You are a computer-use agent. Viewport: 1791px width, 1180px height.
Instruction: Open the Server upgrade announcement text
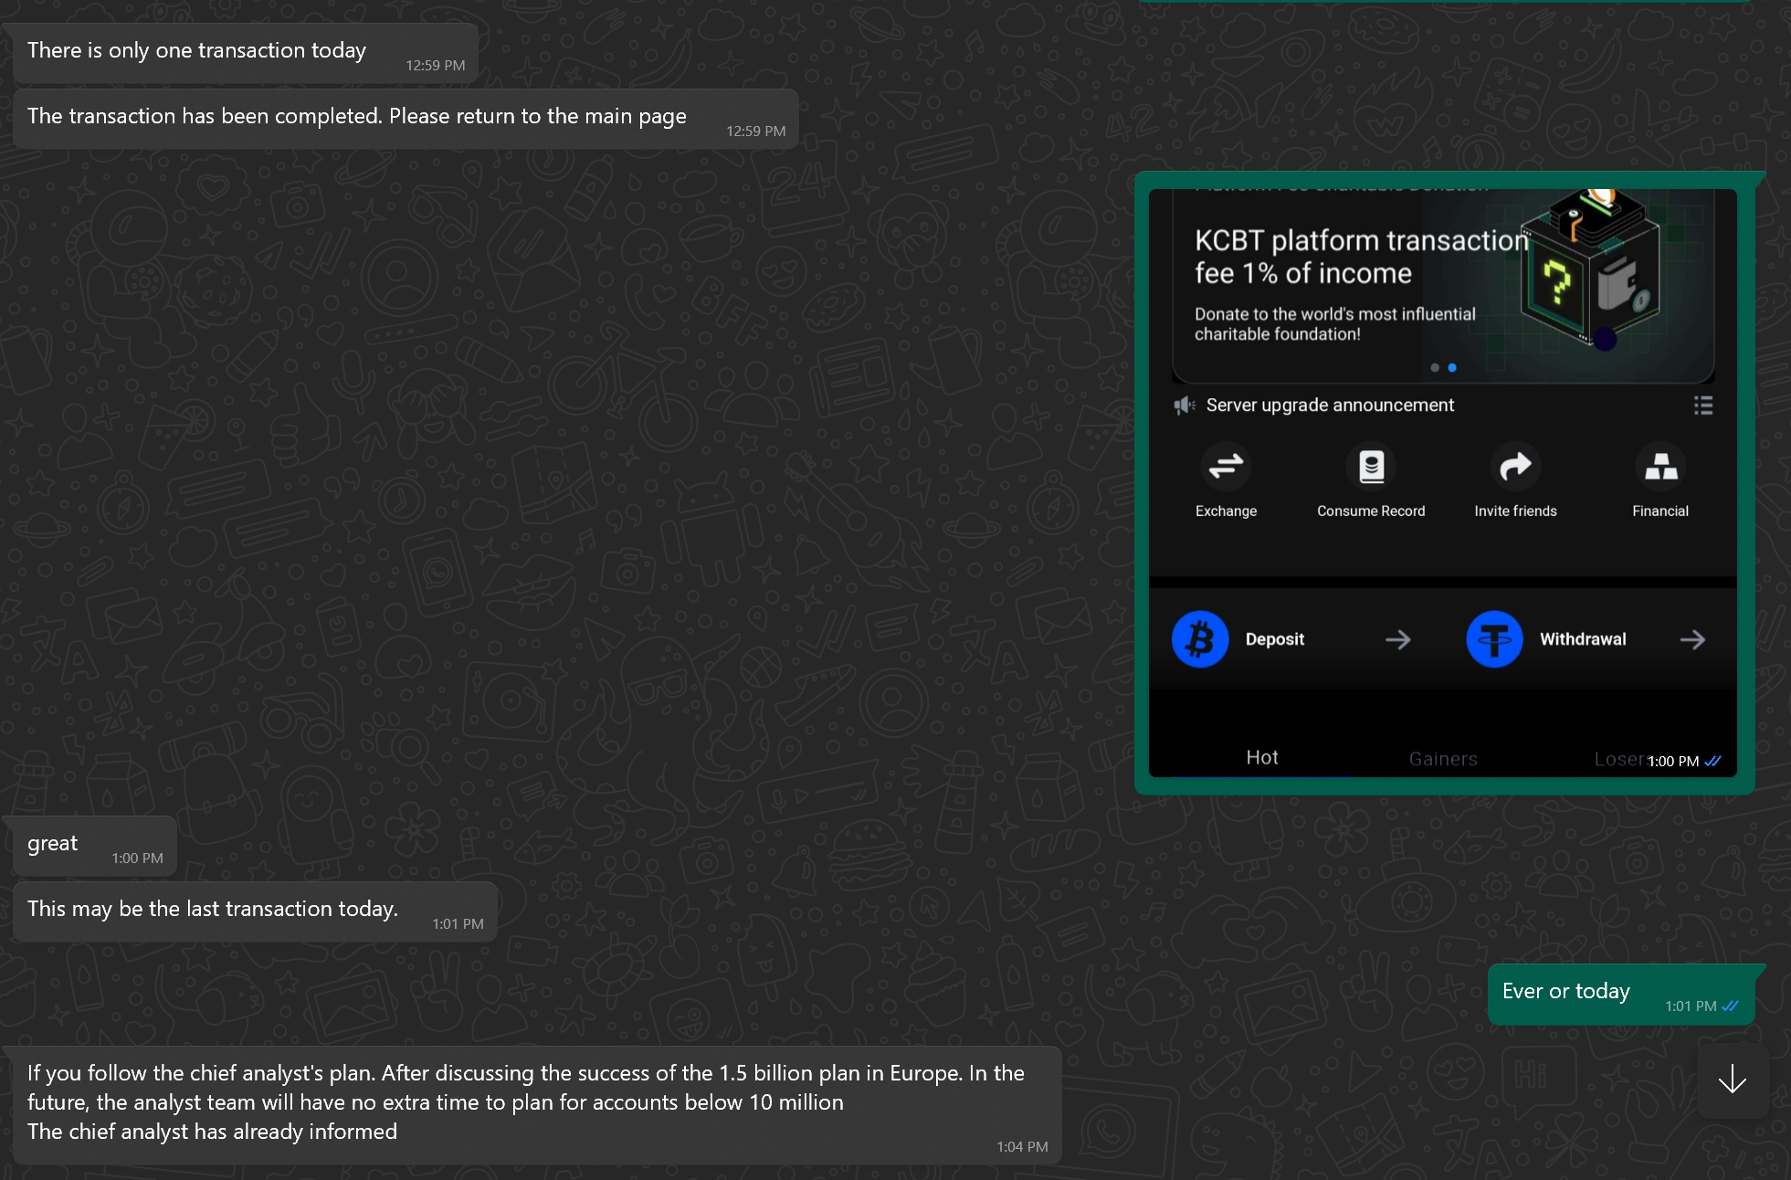coord(1330,406)
